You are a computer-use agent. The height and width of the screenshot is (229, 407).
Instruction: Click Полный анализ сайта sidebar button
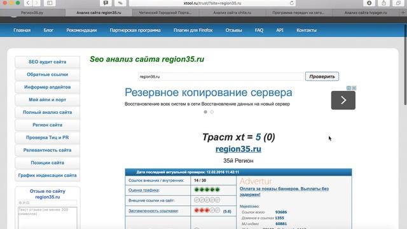pos(48,112)
